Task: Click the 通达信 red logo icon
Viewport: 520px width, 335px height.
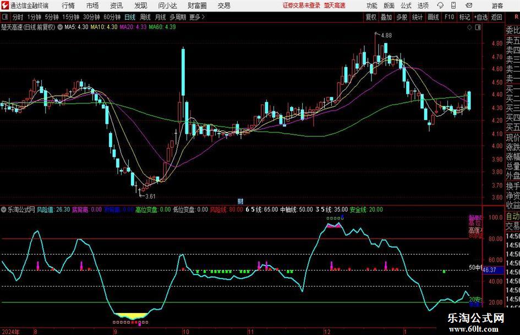Action: [4, 6]
